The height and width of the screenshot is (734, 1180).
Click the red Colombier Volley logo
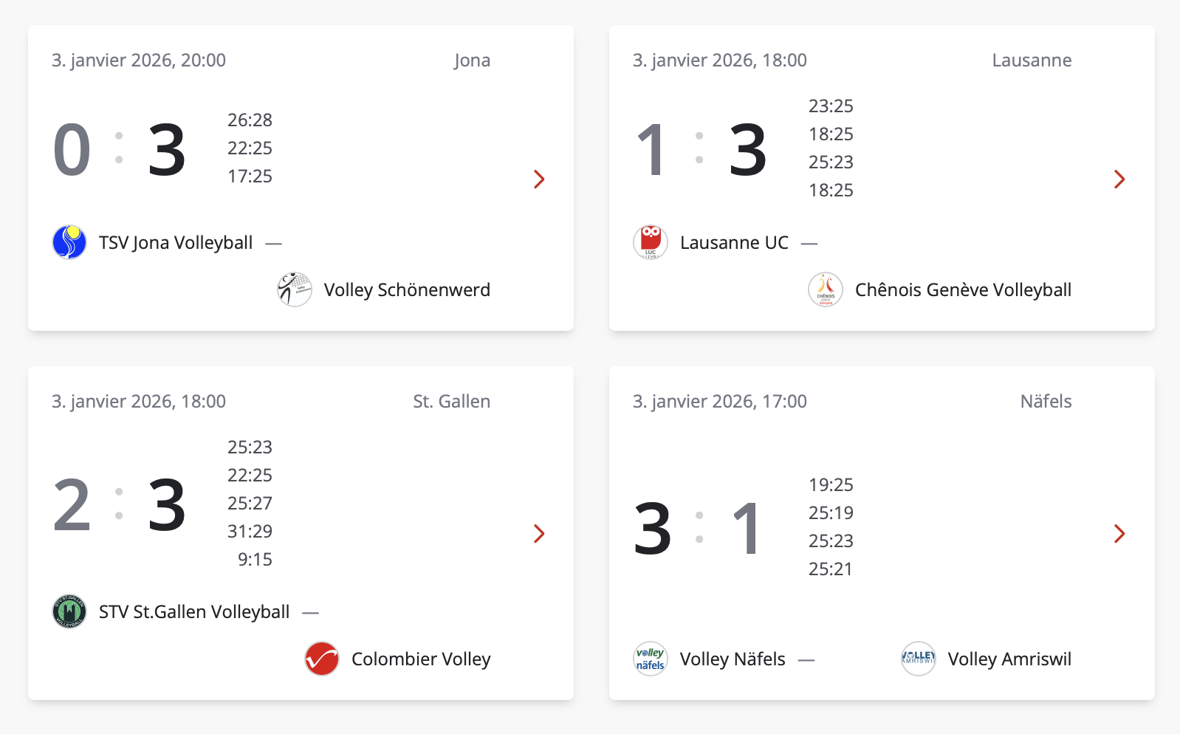[322, 659]
